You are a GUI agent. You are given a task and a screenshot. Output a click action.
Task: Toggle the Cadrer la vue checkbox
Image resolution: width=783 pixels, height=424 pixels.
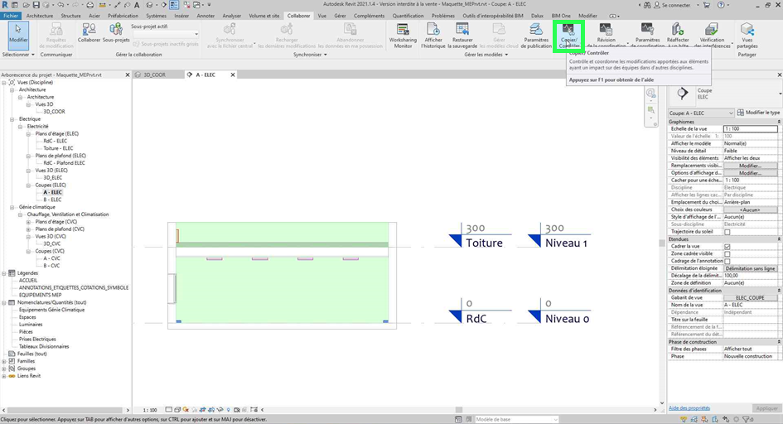tap(727, 247)
